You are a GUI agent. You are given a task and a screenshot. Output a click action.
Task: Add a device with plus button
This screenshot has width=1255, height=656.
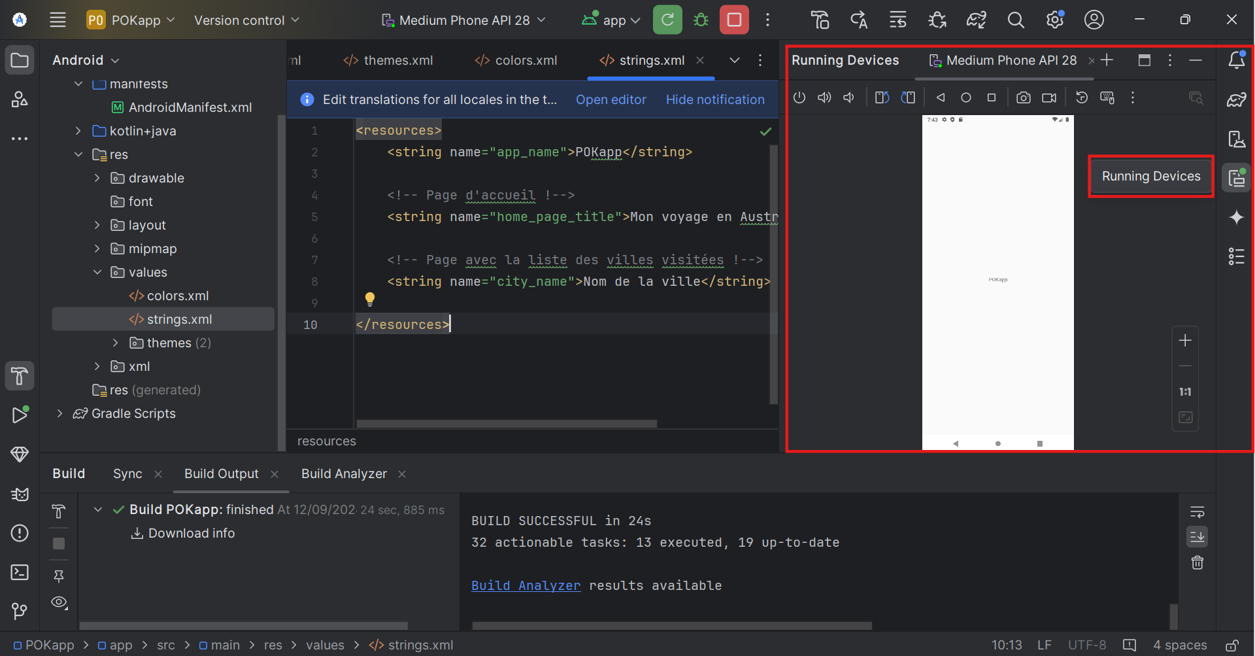tap(1107, 60)
